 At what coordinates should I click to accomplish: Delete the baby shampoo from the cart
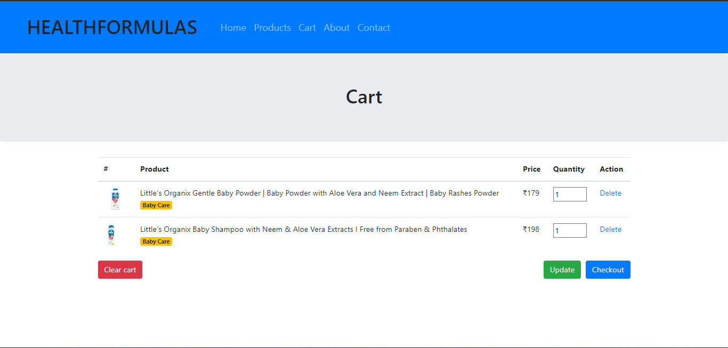point(610,229)
